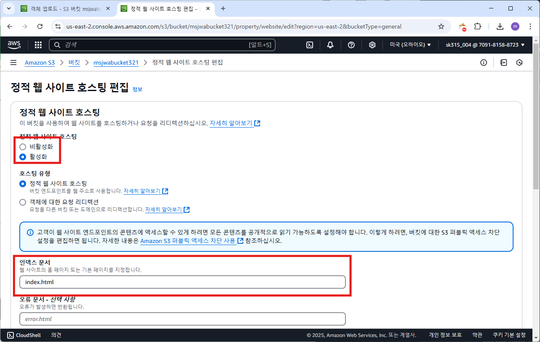Open the help question mark menu
This screenshot has width=540, height=342.
351,45
